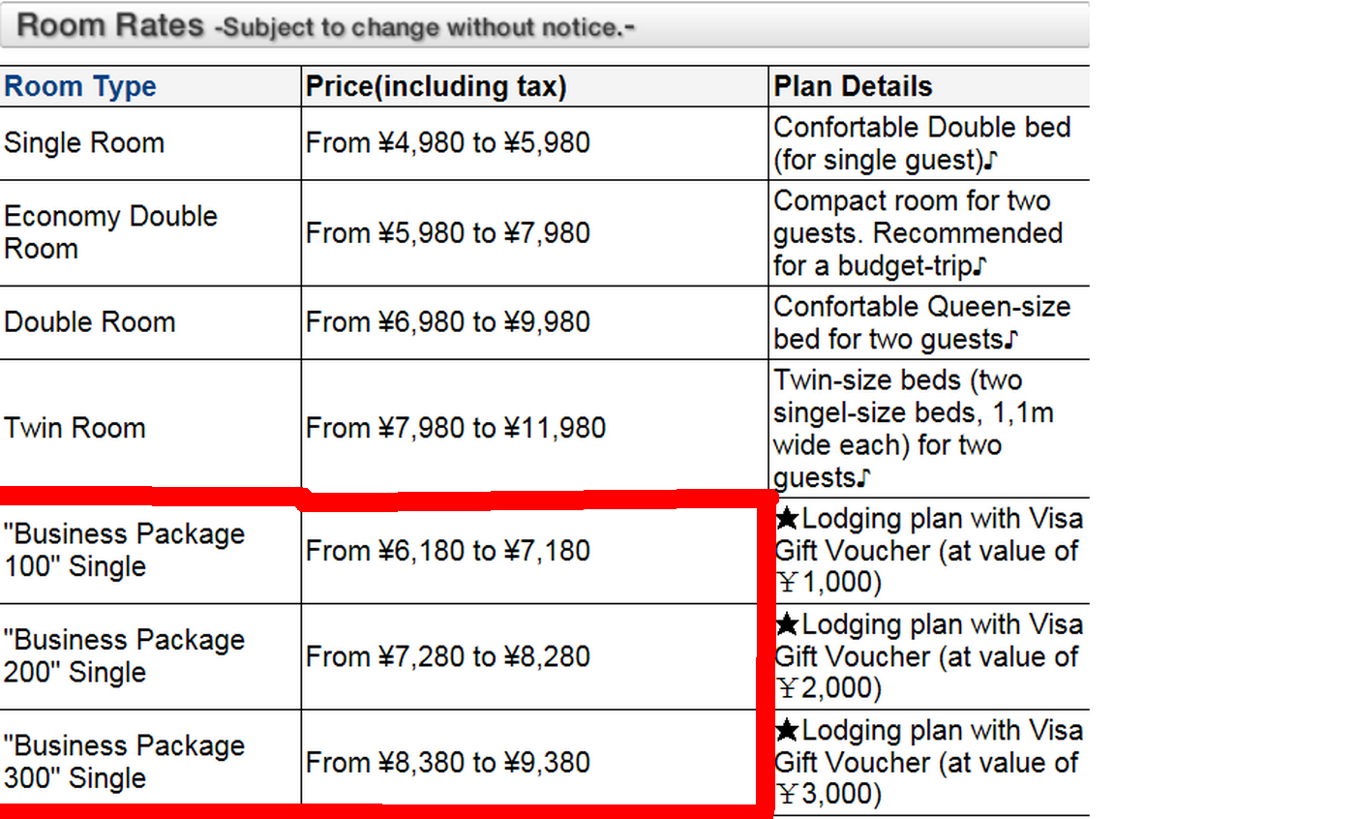
Task: Click the Twin Room row label
Action: 75,428
